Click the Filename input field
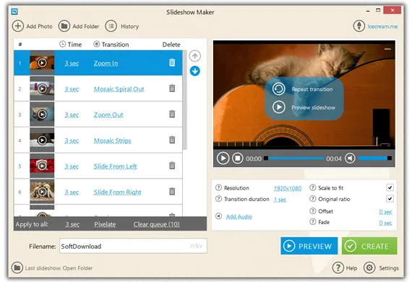 (133, 246)
